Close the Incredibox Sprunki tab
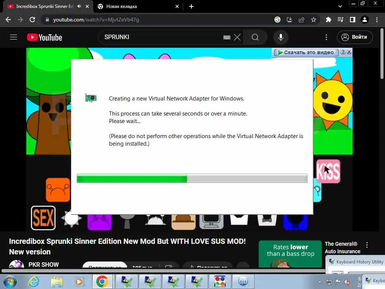 tap(87, 6)
